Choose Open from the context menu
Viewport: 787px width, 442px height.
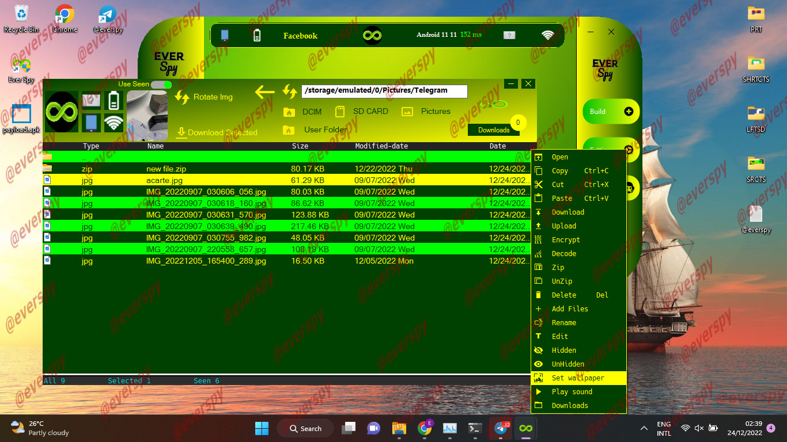pyautogui.click(x=578, y=157)
